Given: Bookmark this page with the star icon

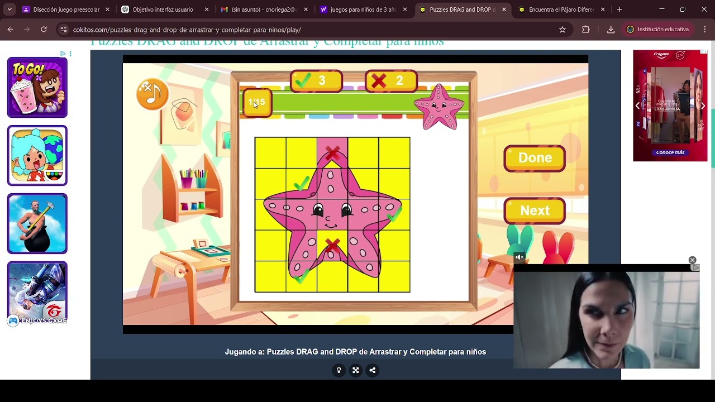Looking at the screenshot, I should coord(563,30).
